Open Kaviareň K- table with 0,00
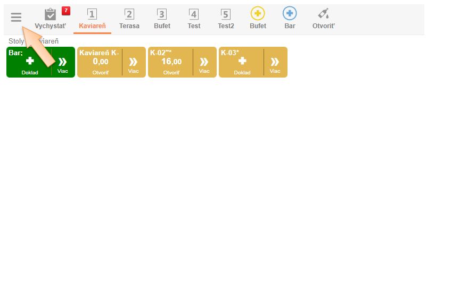 [x=100, y=63]
